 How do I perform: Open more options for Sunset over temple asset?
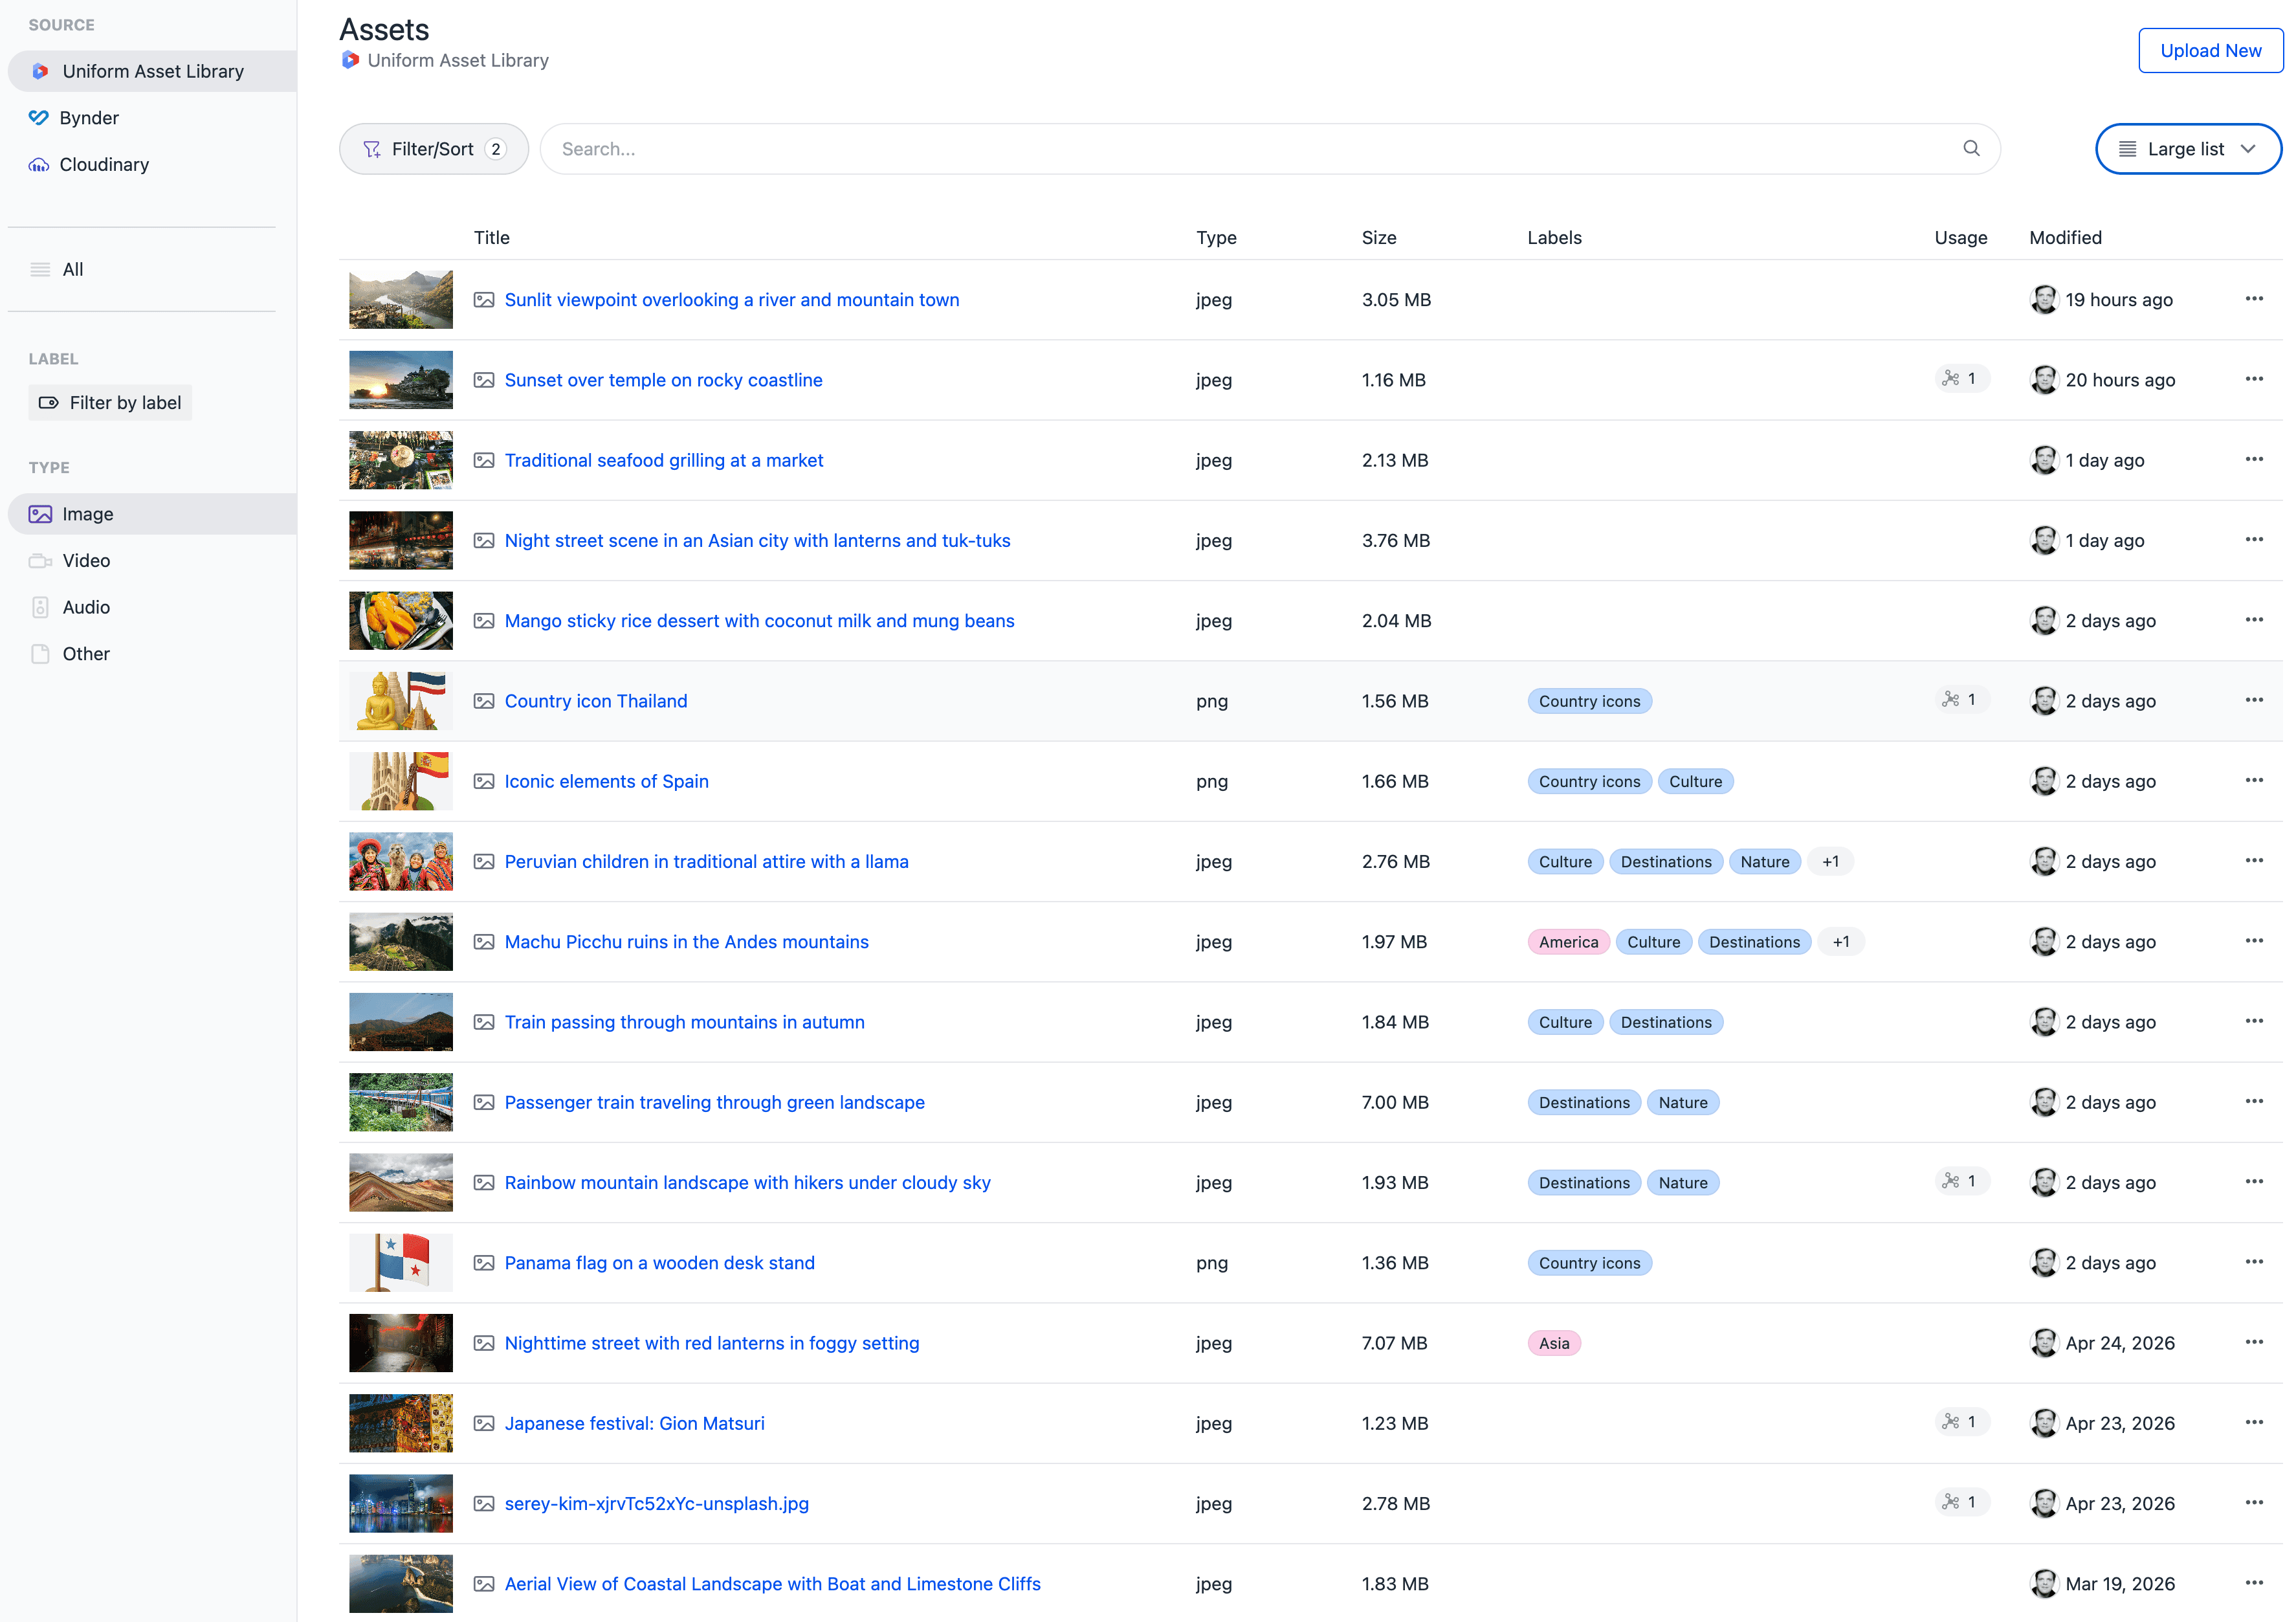(2254, 379)
